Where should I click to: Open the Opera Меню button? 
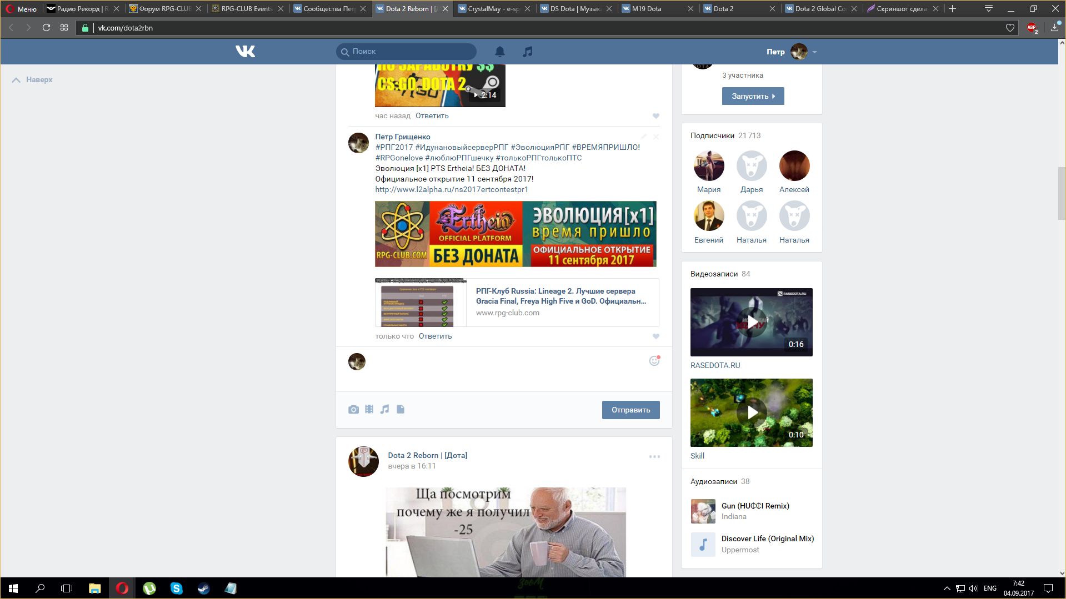21,9
